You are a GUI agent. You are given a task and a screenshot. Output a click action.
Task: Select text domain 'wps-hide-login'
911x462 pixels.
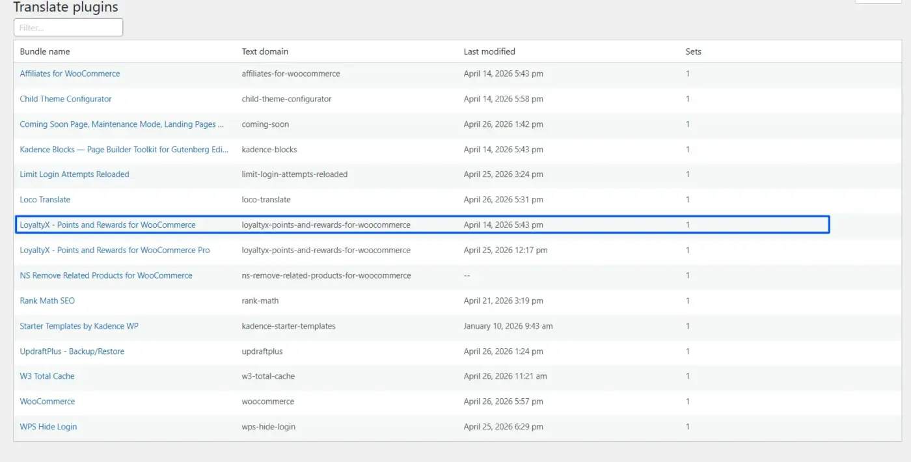(x=267, y=427)
